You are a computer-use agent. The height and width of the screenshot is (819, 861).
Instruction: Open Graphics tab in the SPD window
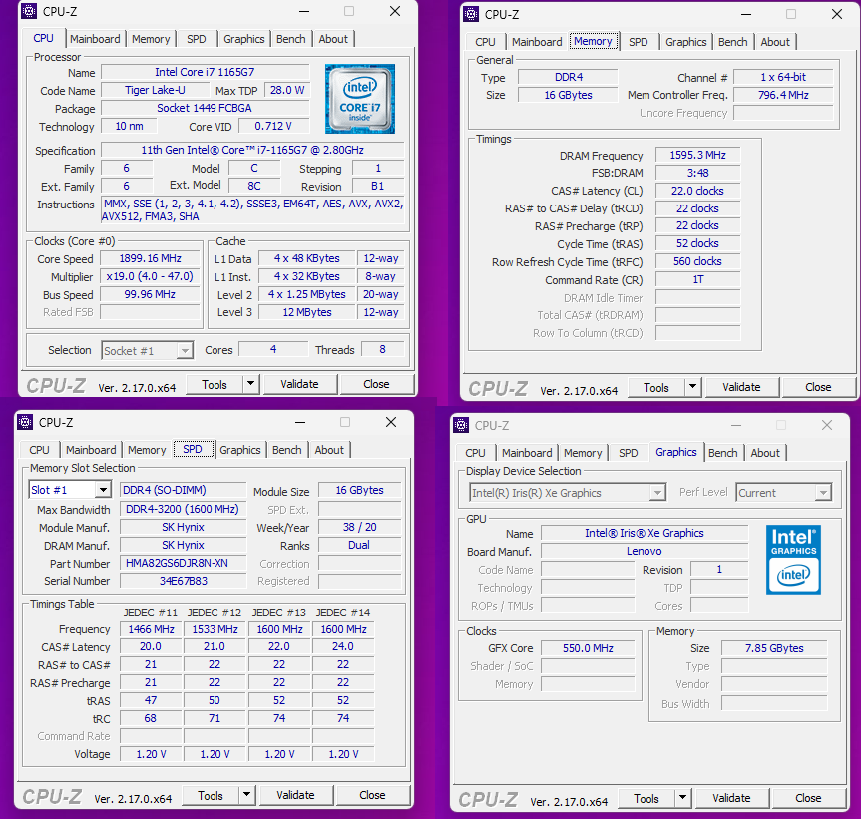tap(240, 450)
